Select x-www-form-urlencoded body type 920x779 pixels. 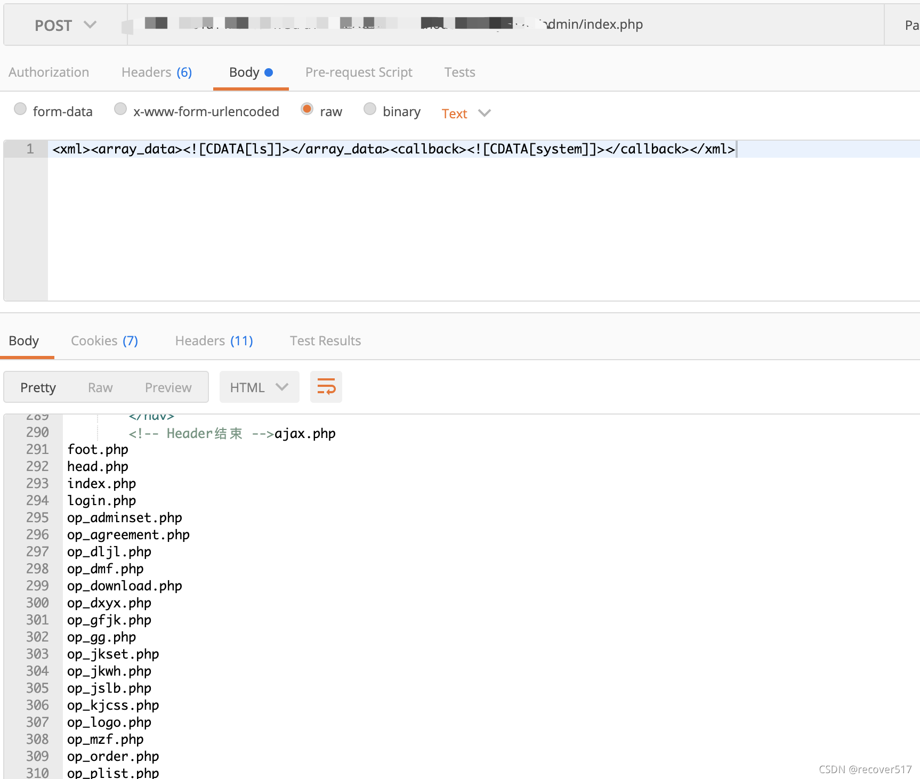coord(120,109)
